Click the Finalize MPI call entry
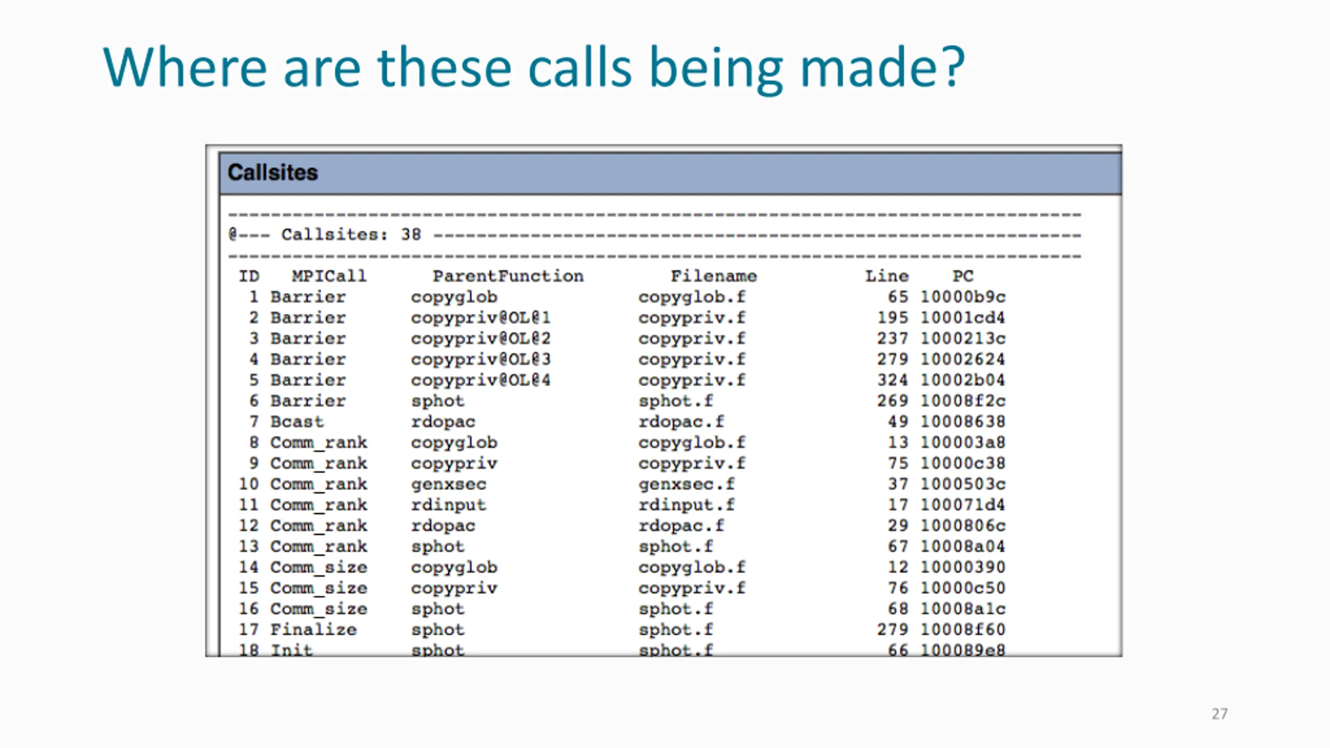 [313, 629]
